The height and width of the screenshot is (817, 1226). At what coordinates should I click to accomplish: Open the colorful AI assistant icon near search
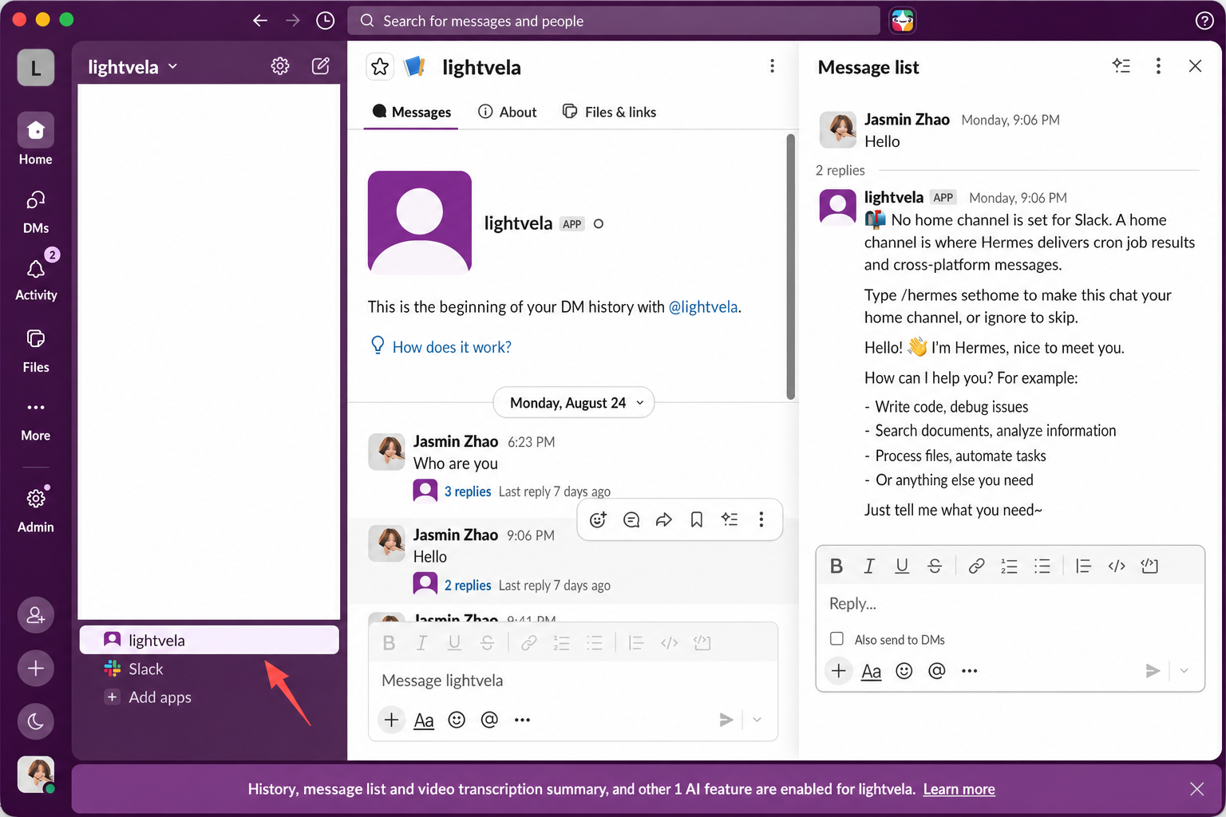click(x=903, y=21)
